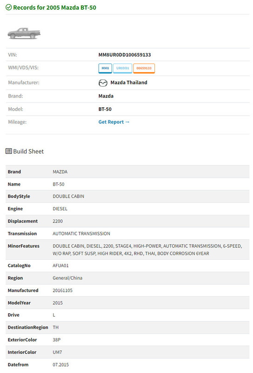This screenshot has height=373, width=253.
Task: Click the Build Sheet list icon
Action: pos(8,151)
